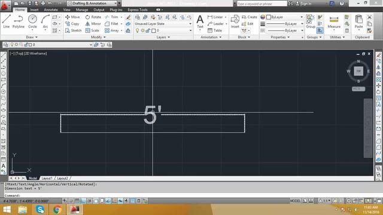The height and width of the screenshot is (215, 383).
Task: Insert a Table annotation
Action: coord(215,30)
